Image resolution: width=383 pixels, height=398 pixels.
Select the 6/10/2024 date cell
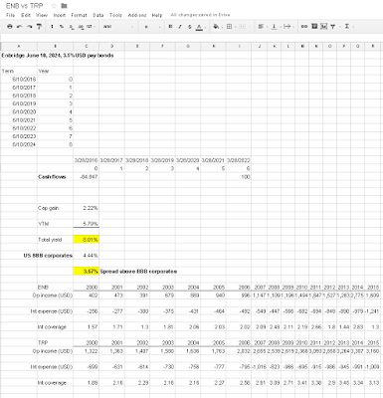pyautogui.click(x=19, y=144)
